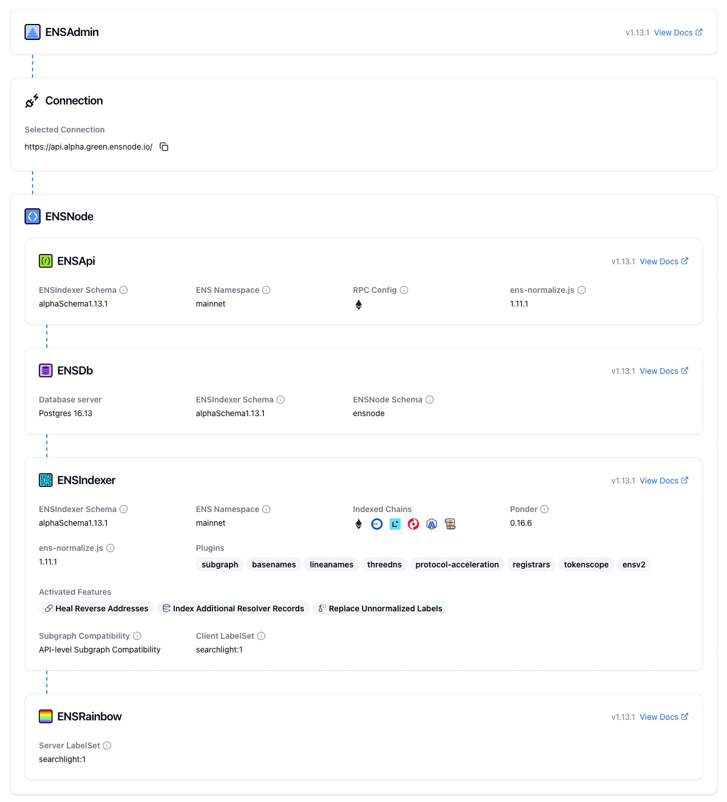Click Heal Reverse Addresses feature badge
Image resolution: width=727 pixels, height=802 pixels.
point(97,608)
